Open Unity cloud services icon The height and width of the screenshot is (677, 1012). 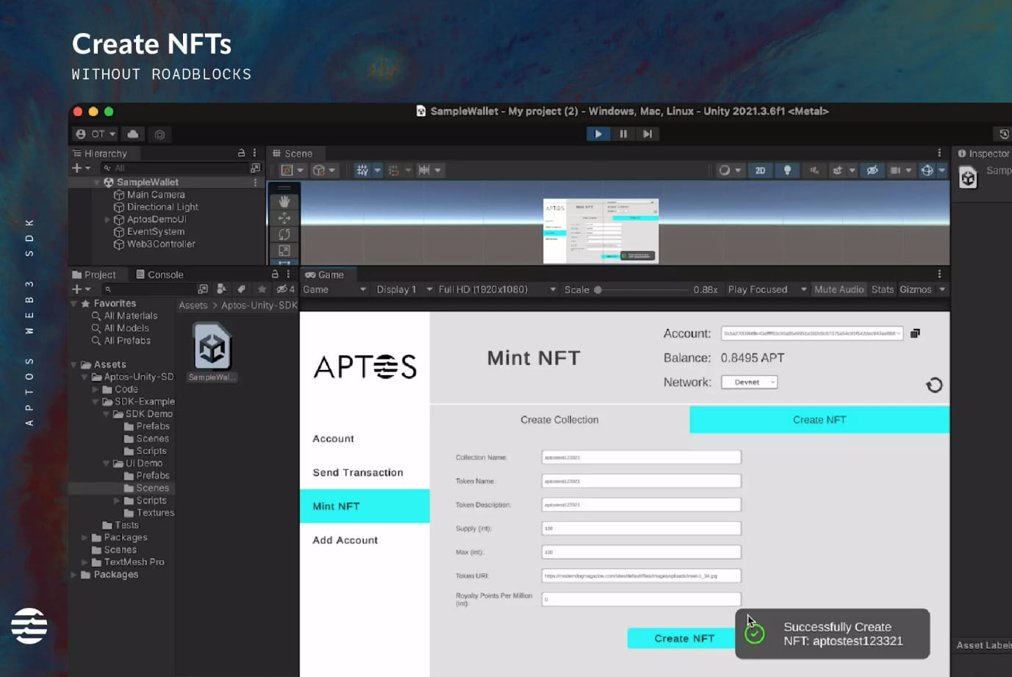(133, 134)
